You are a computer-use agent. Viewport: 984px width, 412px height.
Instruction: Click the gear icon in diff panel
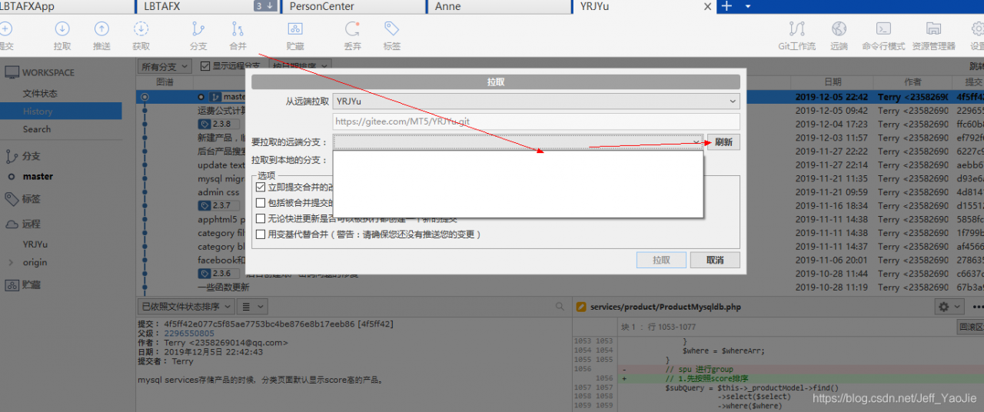click(943, 307)
